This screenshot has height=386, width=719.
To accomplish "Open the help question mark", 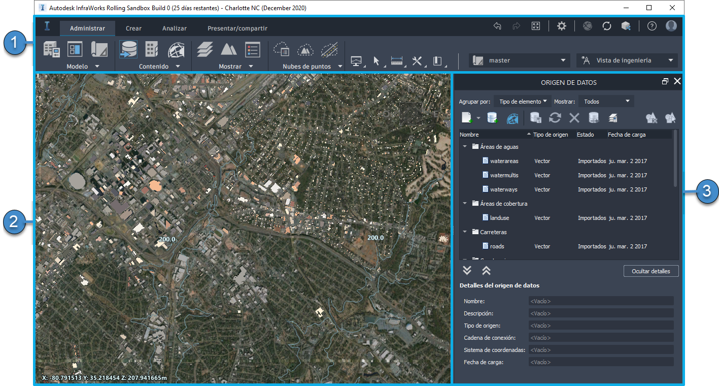I will click(x=652, y=26).
